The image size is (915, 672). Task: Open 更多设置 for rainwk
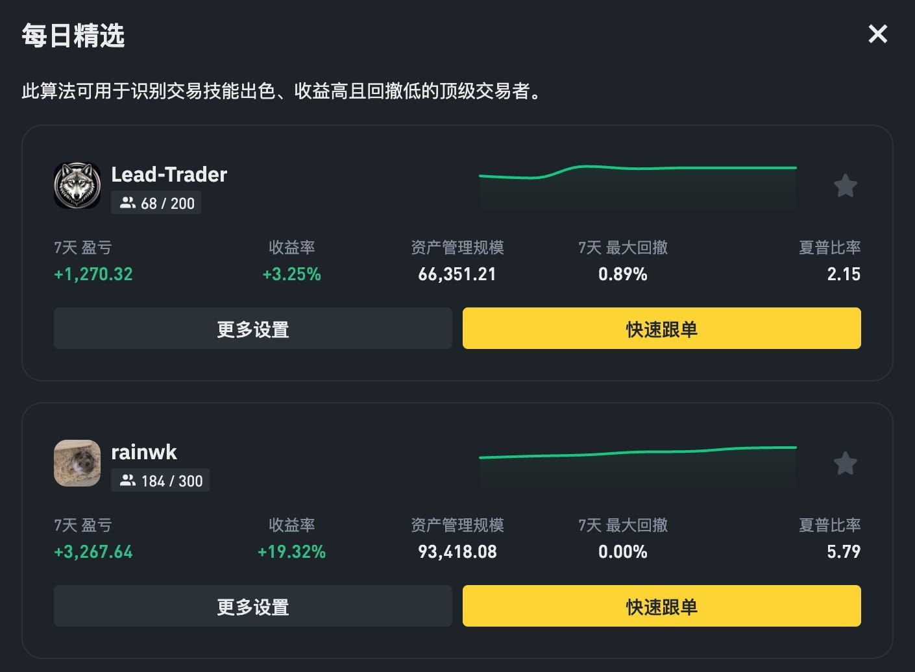point(252,606)
